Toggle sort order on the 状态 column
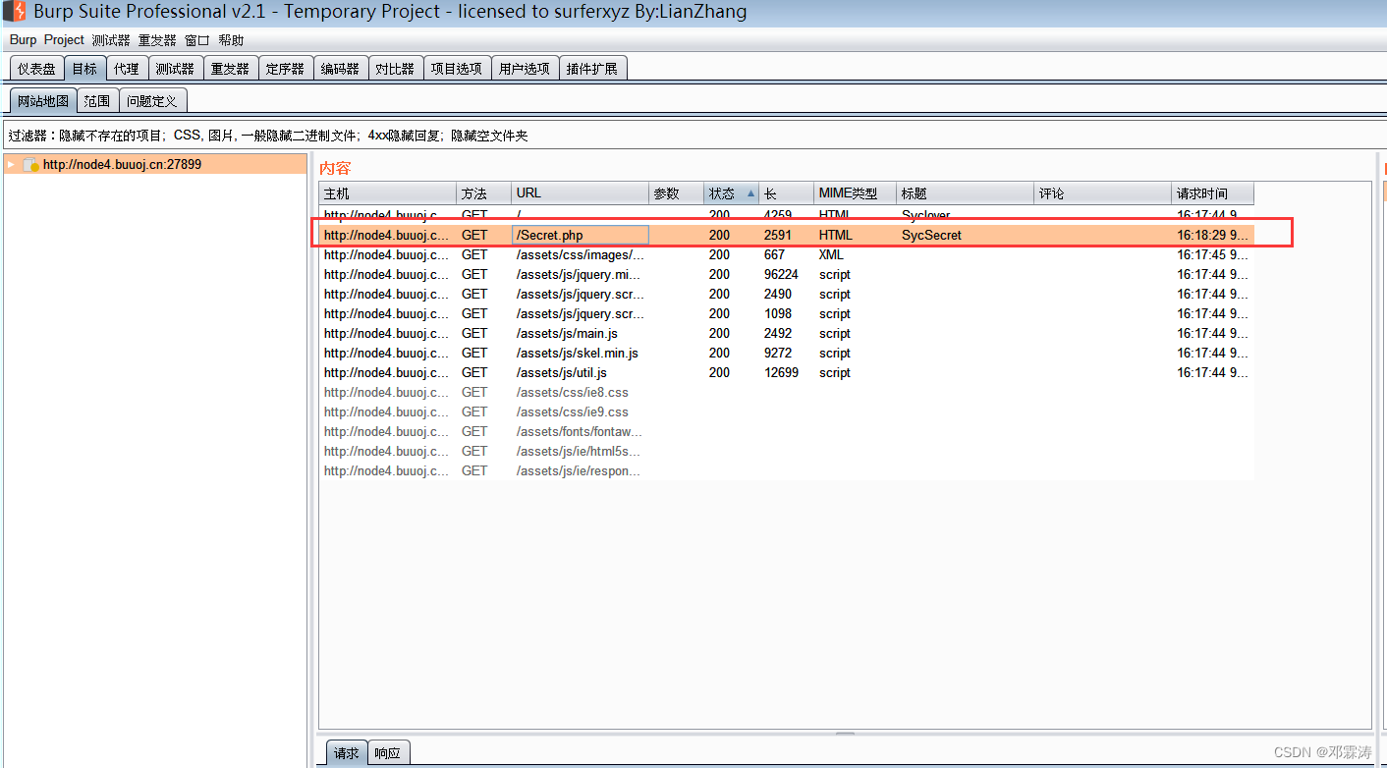Screen dimensions: 1387x768 pos(720,192)
